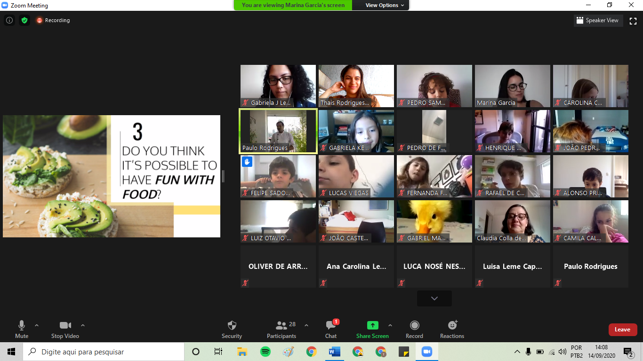Open Sticky Notes from the taskbar
The width and height of the screenshot is (643, 361).
[x=404, y=352]
